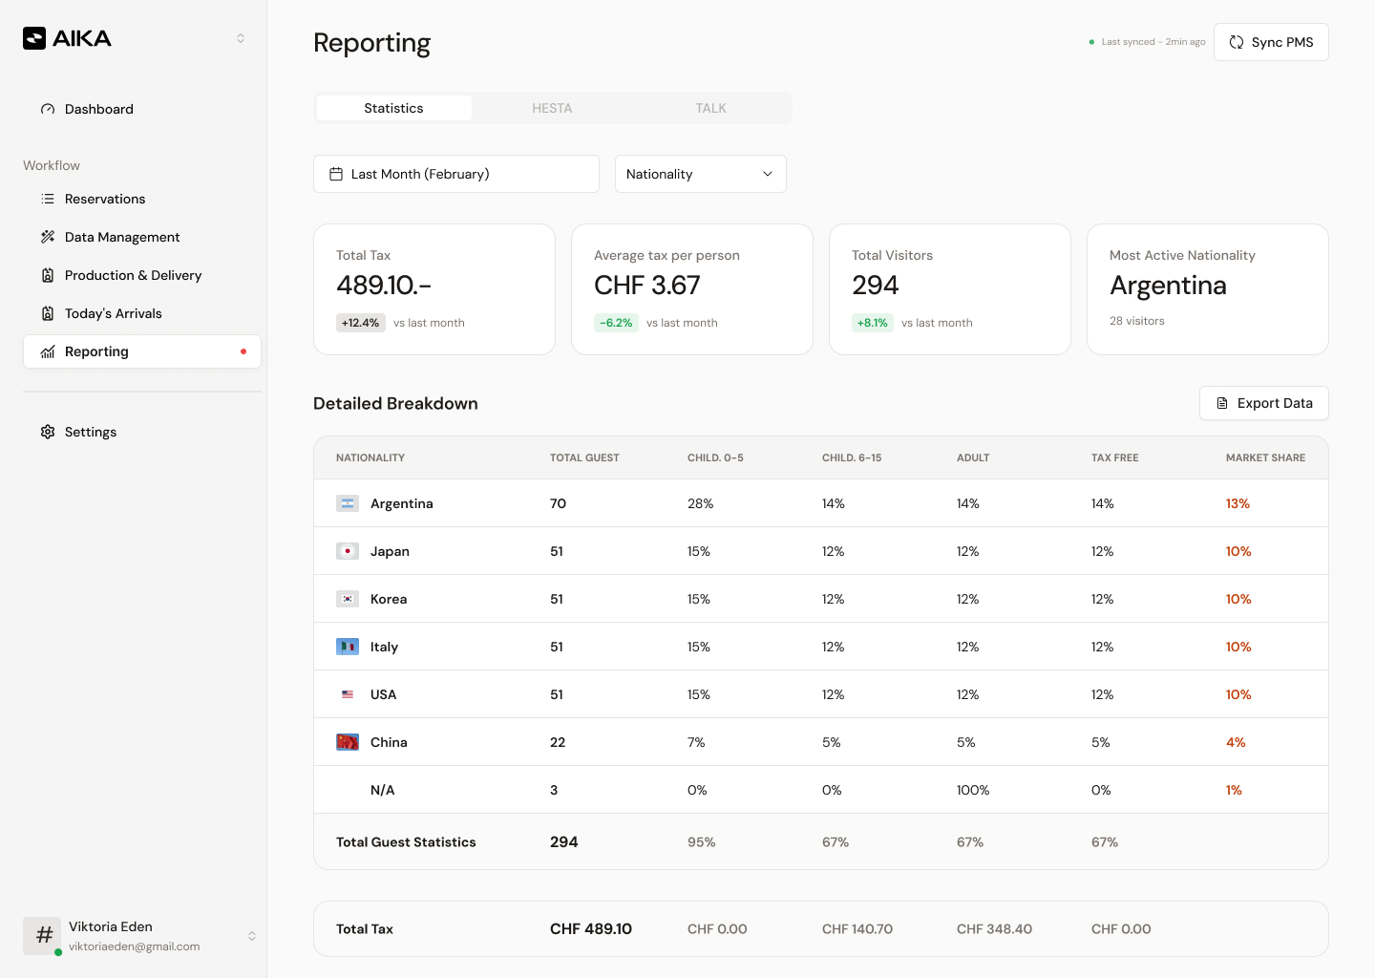Switch to the Statistics tab

[393, 108]
